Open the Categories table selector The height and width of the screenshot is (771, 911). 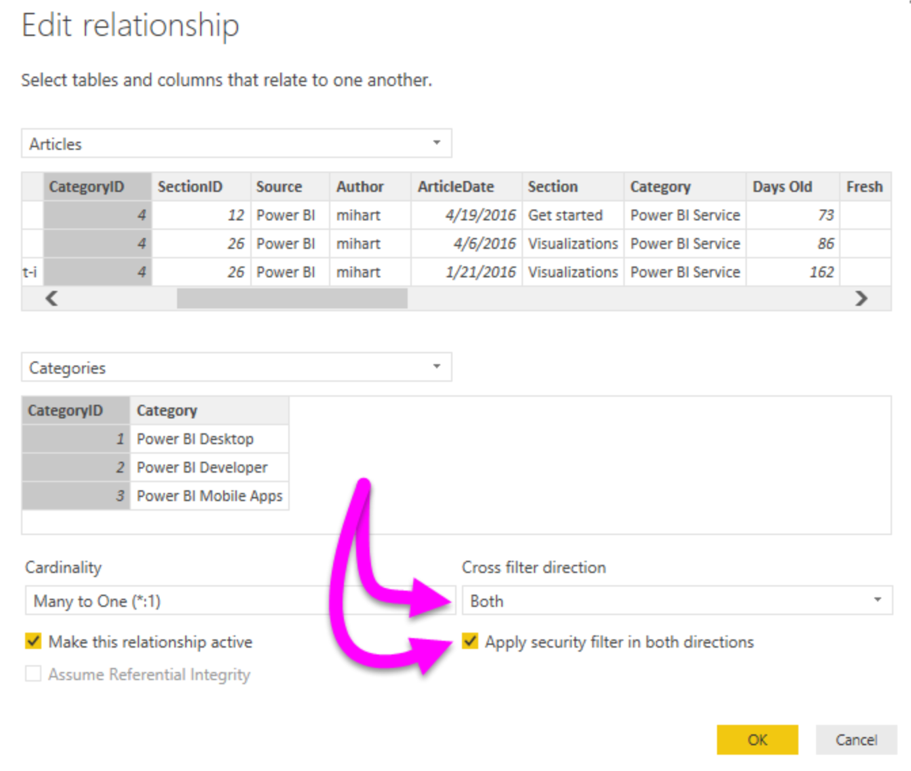[x=235, y=367]
